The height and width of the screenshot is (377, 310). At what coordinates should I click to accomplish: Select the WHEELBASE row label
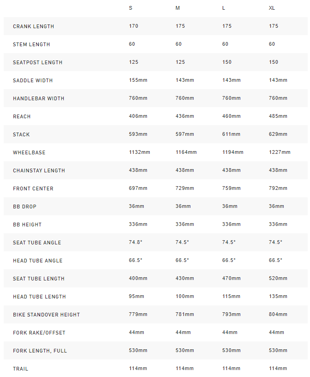coord(29,152)
